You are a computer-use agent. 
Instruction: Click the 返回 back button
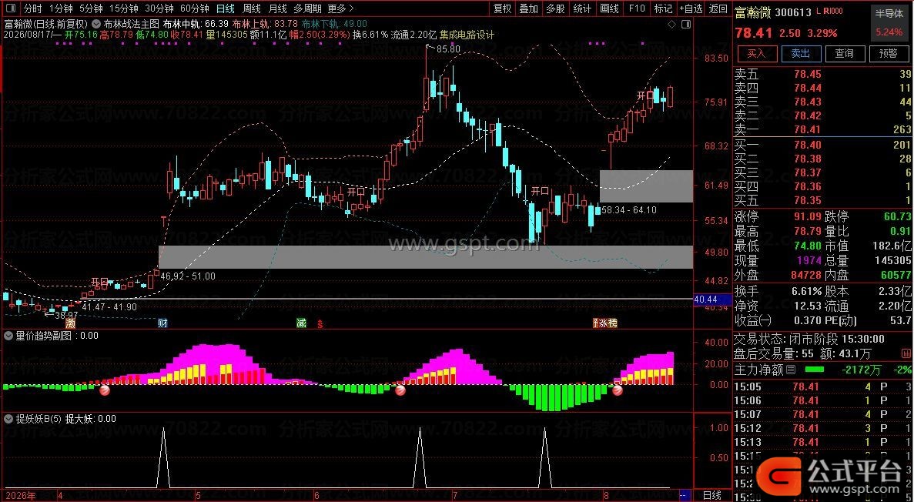tap(718, 8)
